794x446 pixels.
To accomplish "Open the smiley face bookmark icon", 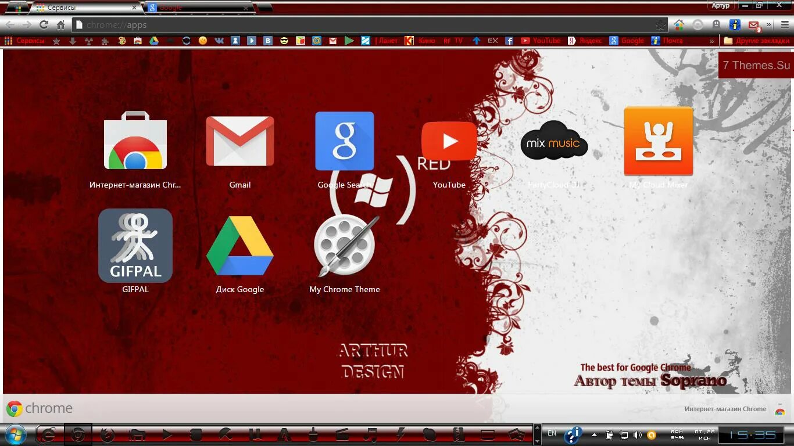I will (x=203, y=41).
